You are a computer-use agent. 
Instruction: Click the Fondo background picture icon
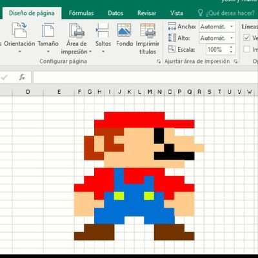point(124,30)
